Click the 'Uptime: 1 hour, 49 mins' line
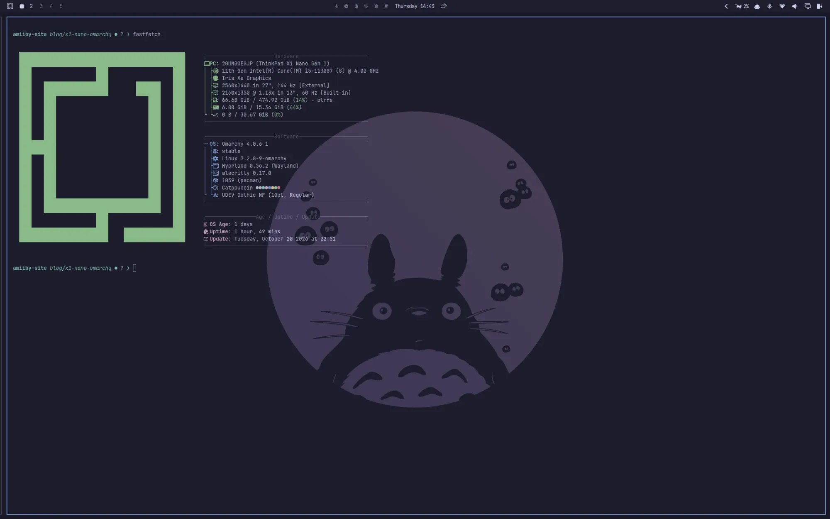830x519 pixels. click(x=242, y=232)
